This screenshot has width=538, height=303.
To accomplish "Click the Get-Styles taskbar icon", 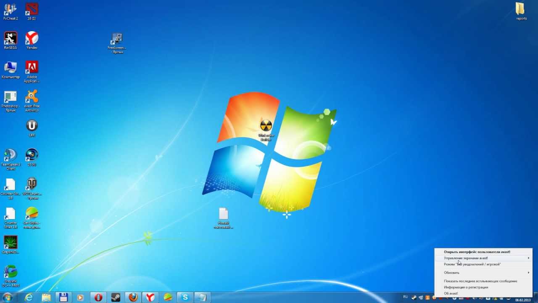I will click(x=168, y=298).
